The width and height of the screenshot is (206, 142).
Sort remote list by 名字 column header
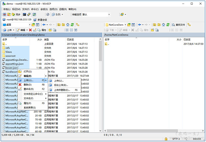click(136, 39)
